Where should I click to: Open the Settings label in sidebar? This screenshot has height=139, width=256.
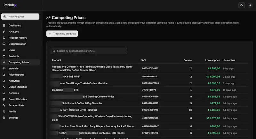click(13, 118)
